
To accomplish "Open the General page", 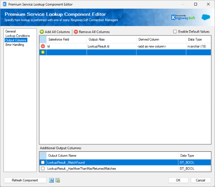I will (10, 31).
